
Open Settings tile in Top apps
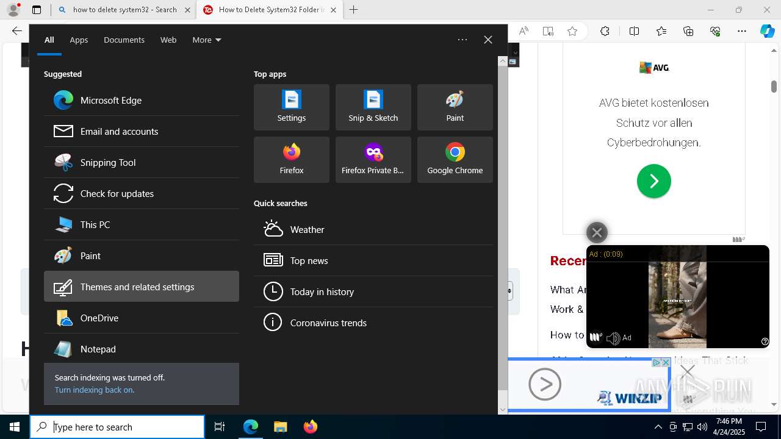pyautogui.click(x=292, y=107)
